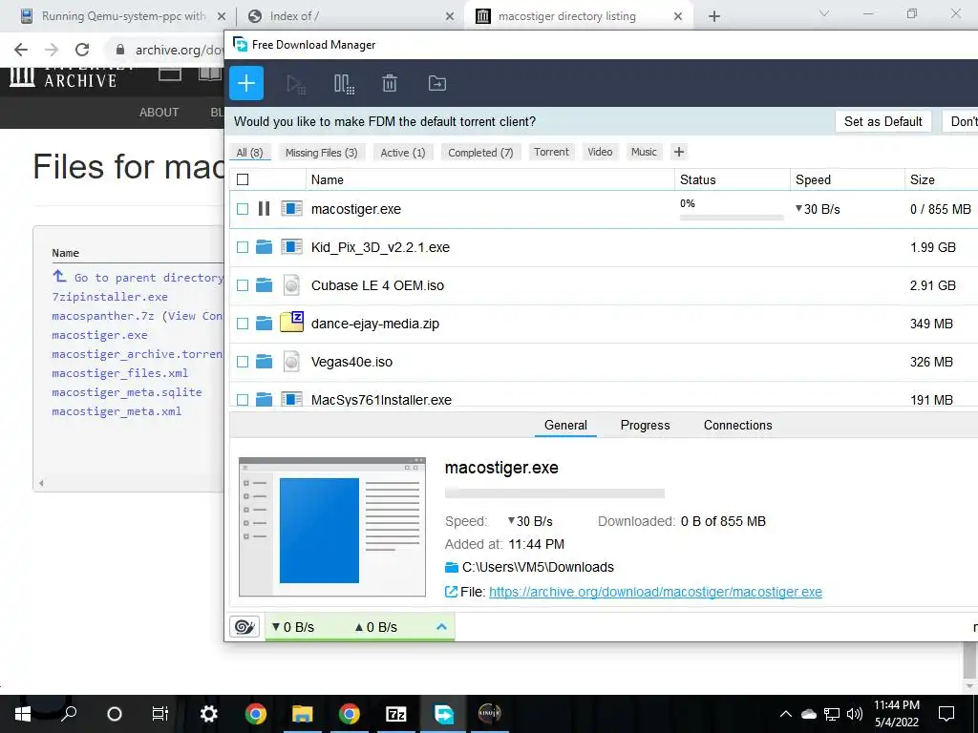Click the disc icon of Cubase LE 4 OEM.iso

[291, 284]
